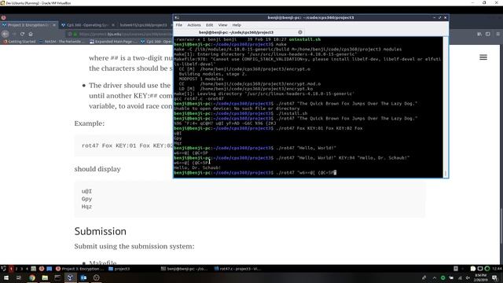Select Project 3: Encryption window in panel
This screenshot has width=503, height=283.
79,269
